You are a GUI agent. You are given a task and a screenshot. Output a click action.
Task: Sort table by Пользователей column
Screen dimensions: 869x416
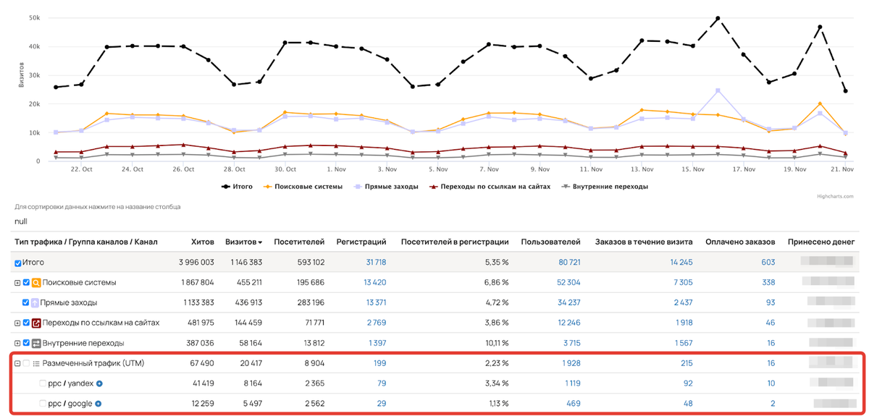(x=550, y=242)
